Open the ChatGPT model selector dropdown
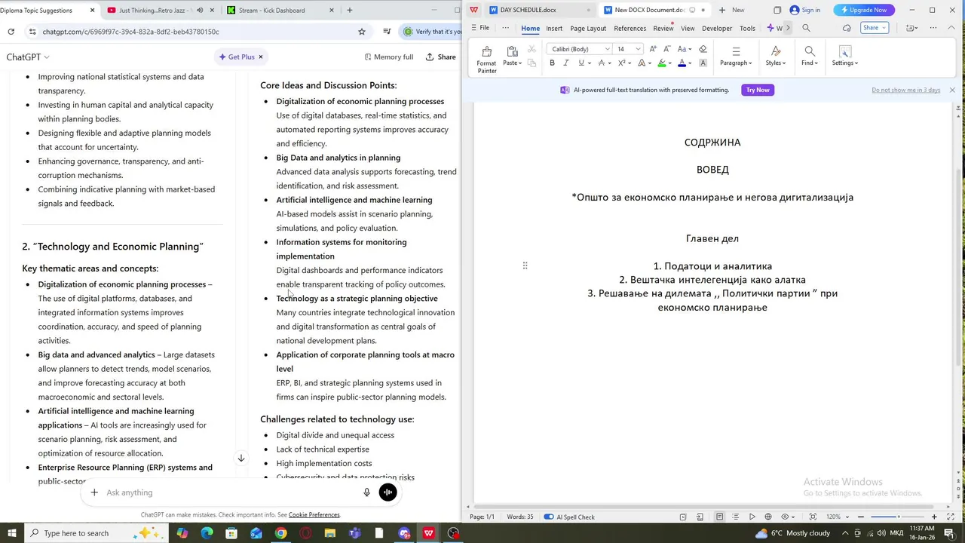Image resolution: width=965 pixels, height=543 pixels. (x=28, y=57)
